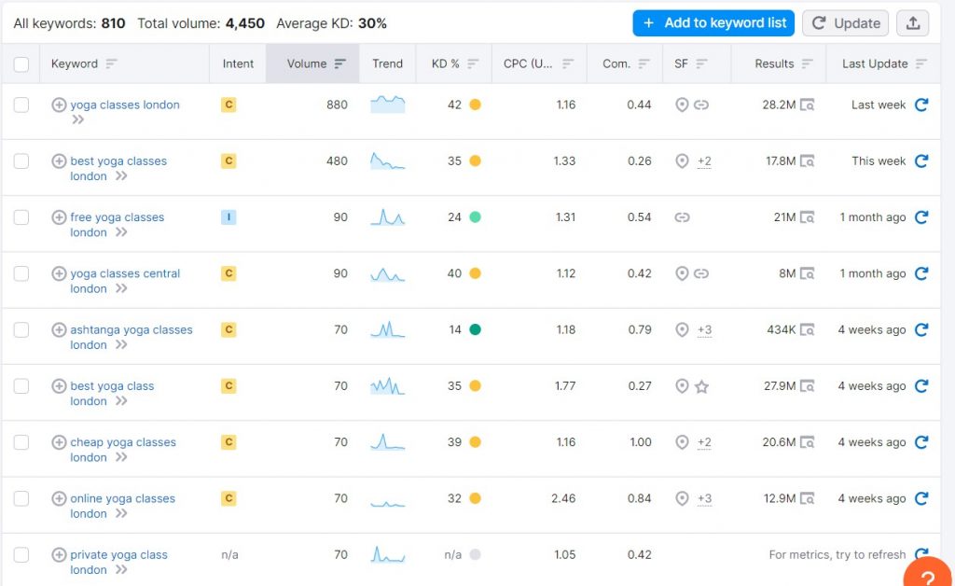Click the export icon at top right
The height and width of the screenshot is (586, 955).
coord(912,22)
